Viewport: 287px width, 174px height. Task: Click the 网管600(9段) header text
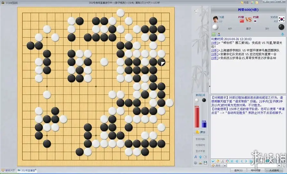click(x=248, y=10)
